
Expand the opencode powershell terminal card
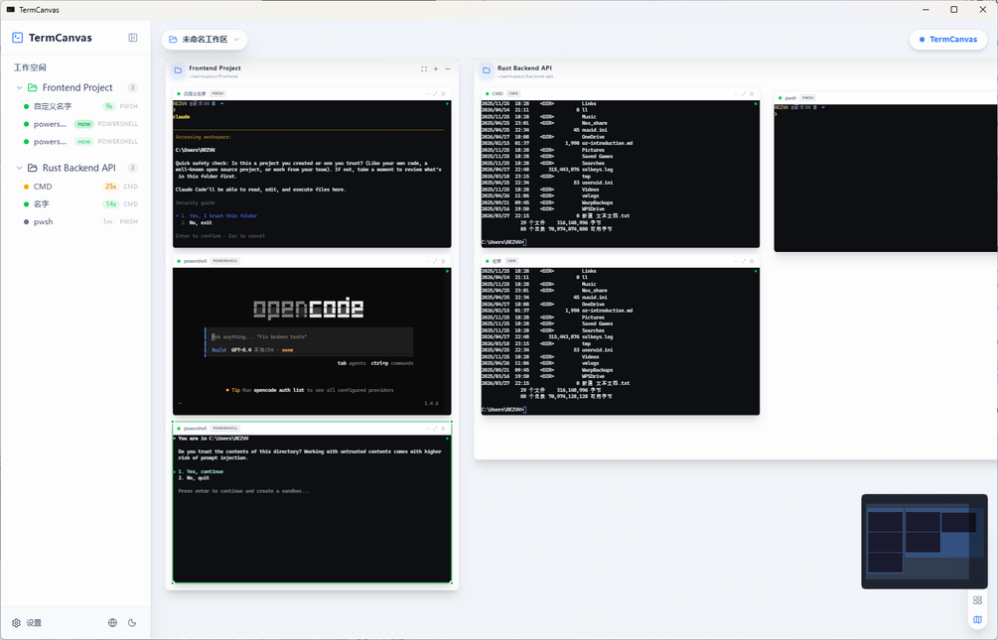pos(435,261)
